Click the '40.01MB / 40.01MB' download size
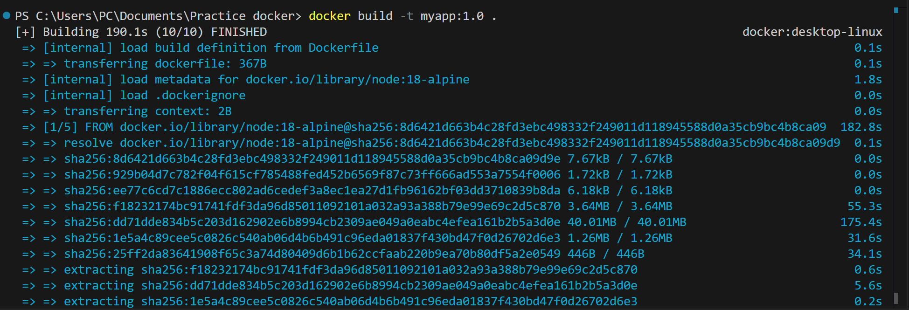Image resolution: width=909 pixels, height=310 pixels. coord(626,222)
